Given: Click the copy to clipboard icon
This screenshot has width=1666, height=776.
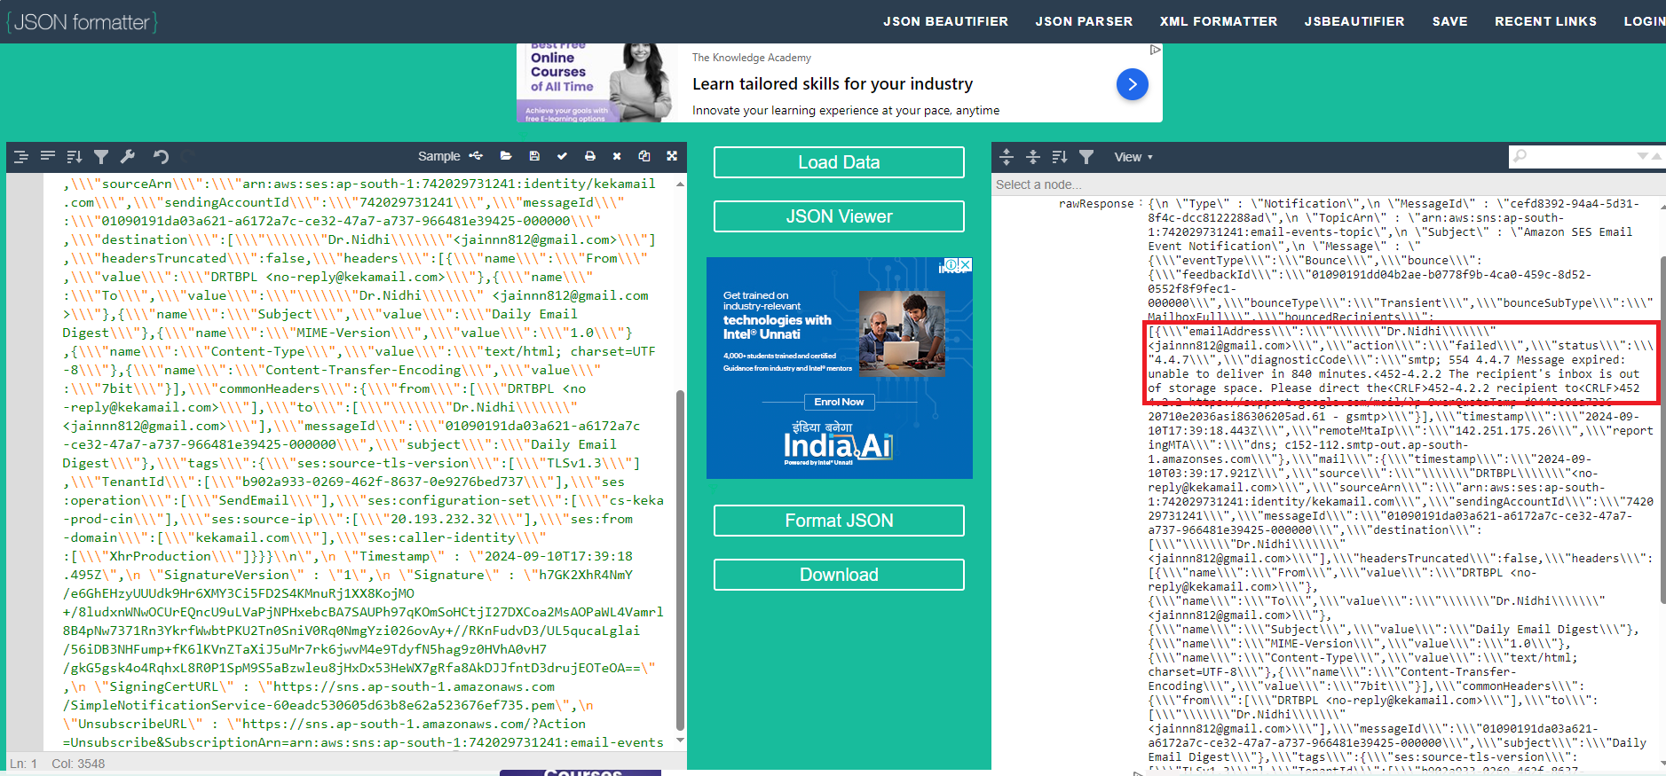Looking at the screenshot, I should (x=644, y=156).
